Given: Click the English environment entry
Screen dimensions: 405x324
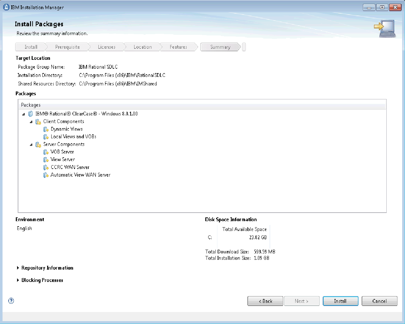Looking at the screenshot, I should pos(24,228).
